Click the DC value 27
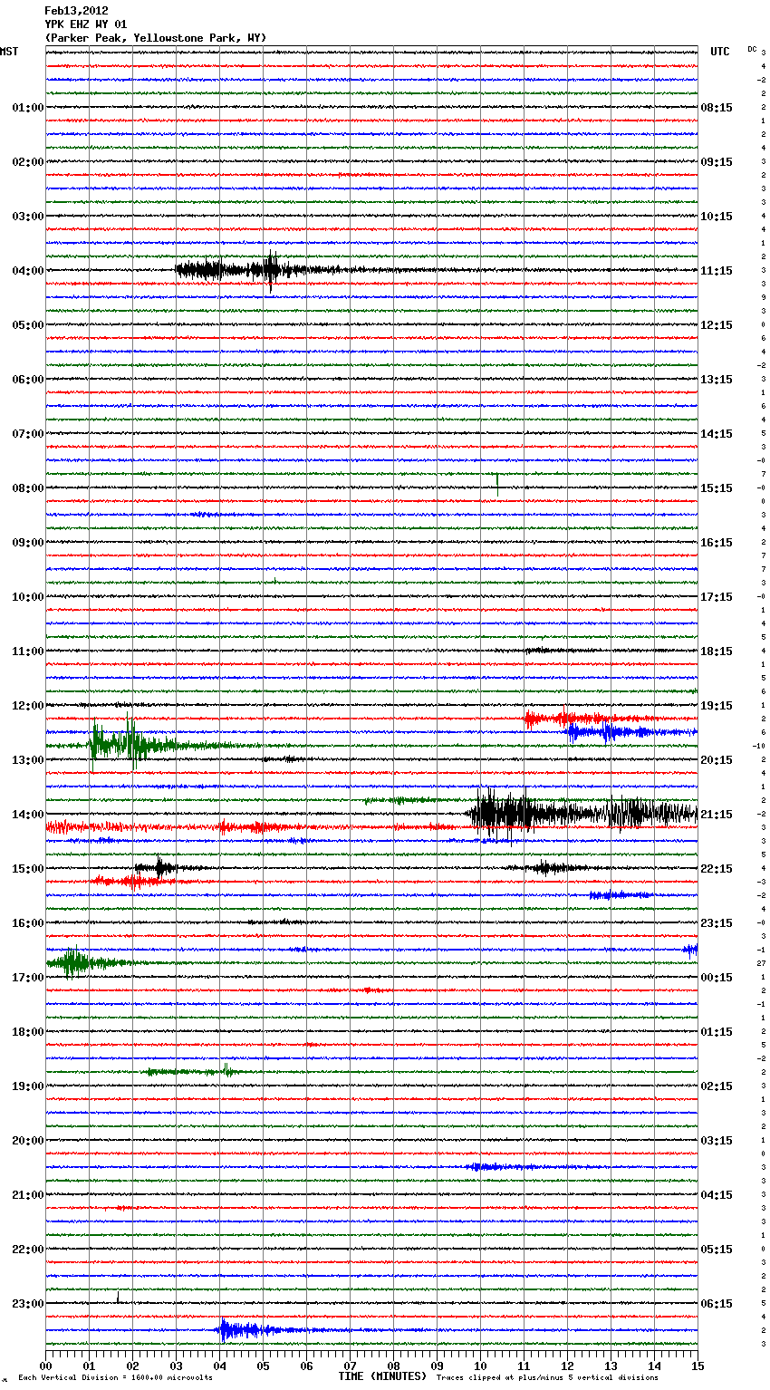The image size is (770, 1390). [x=762, y=963]
